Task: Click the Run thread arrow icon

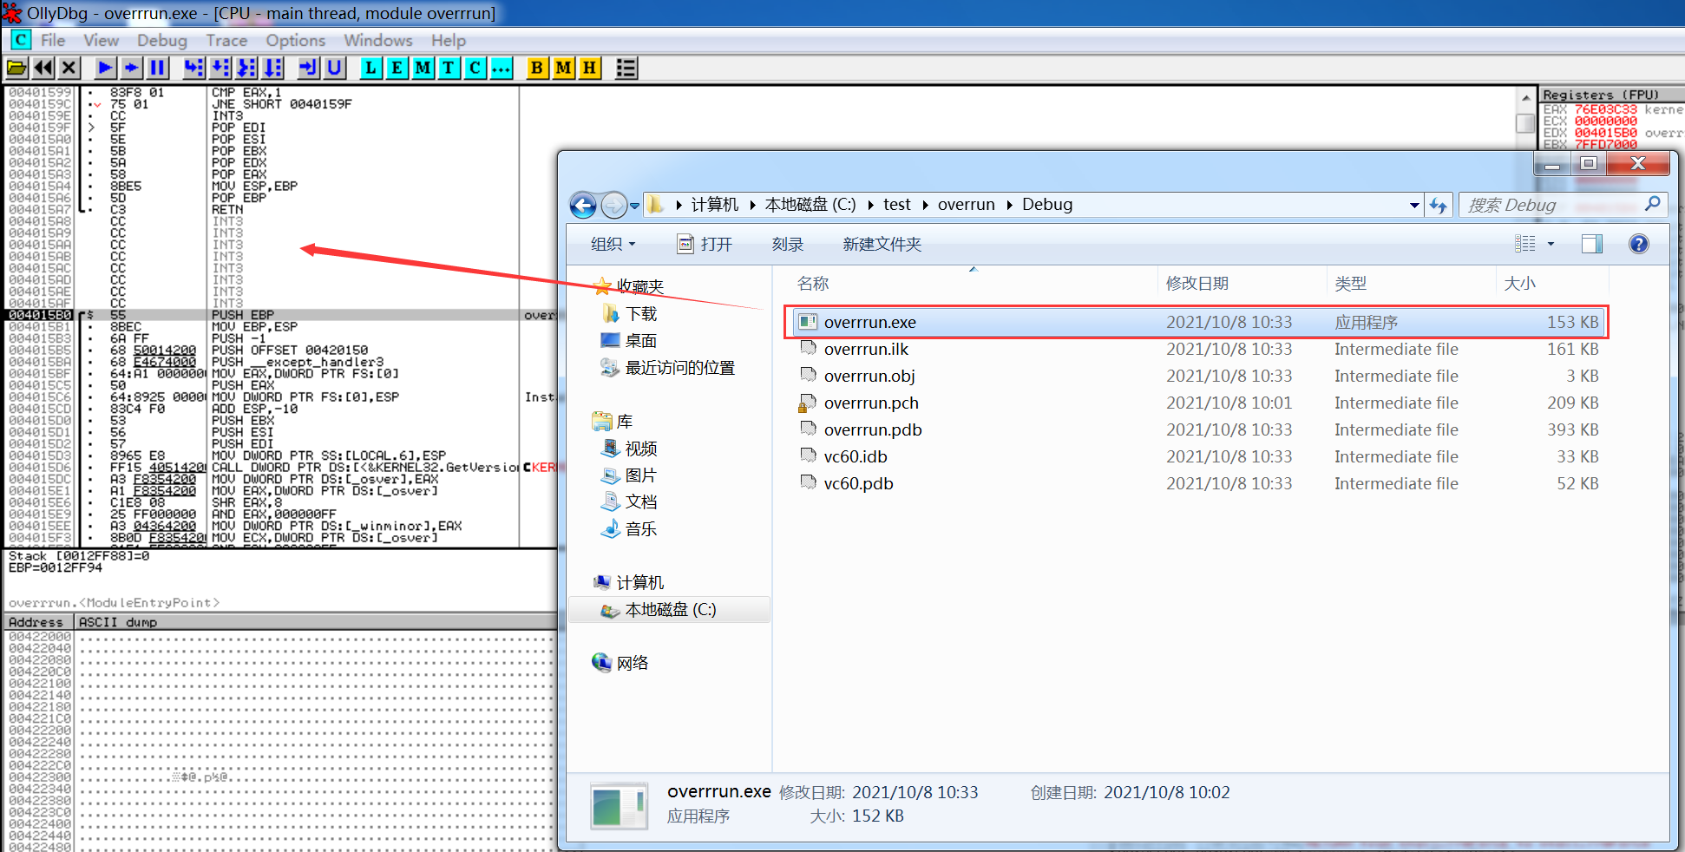Action: coord(131,68)
